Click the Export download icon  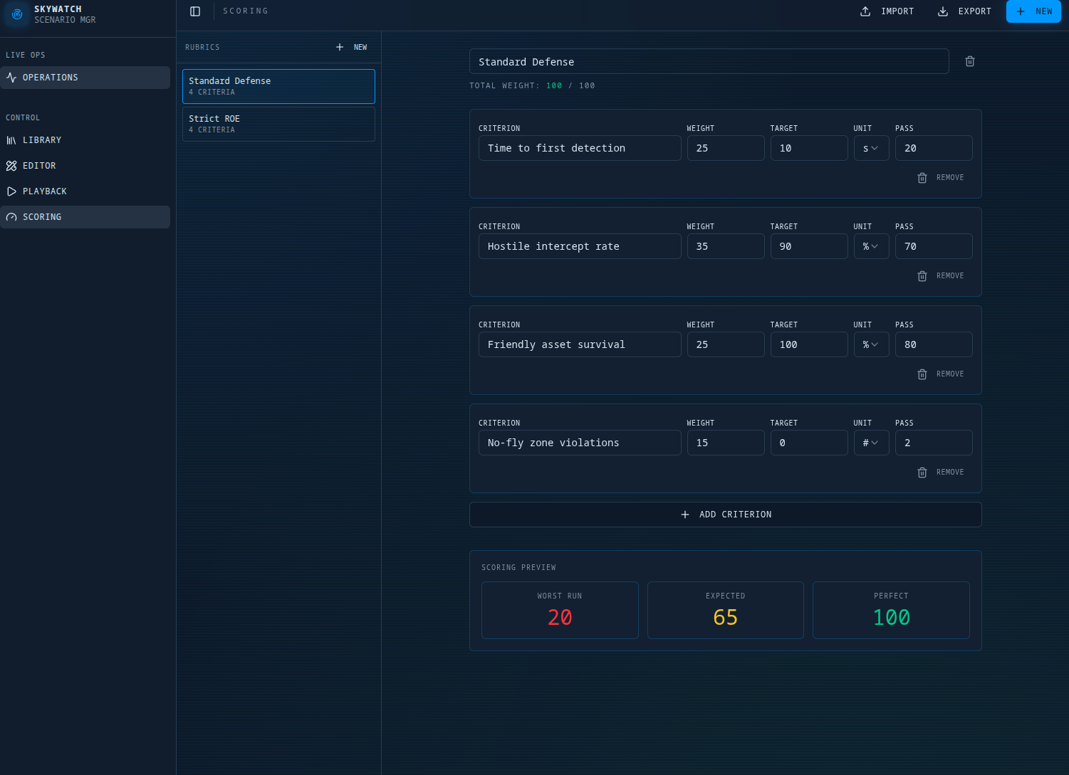(x=943, y=11)
